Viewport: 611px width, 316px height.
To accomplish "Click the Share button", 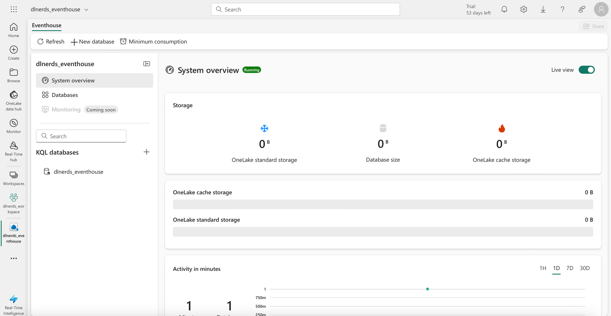I will [x=594, y=27].
